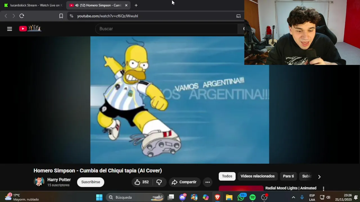The height and width of the screenshot is (202, 360).
Task: Open File Explorer from the taskbar
Action: click(229, 198)
